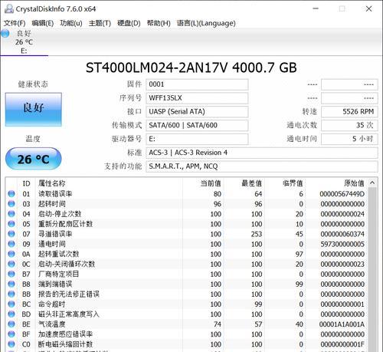383x352 pixels.
Task: Click status circle for attribute 07 寻道错误率
Action: 11,234
